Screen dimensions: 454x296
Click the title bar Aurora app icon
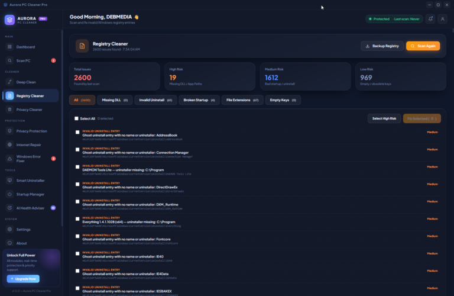pyautogui.click(x=5, y=5)
